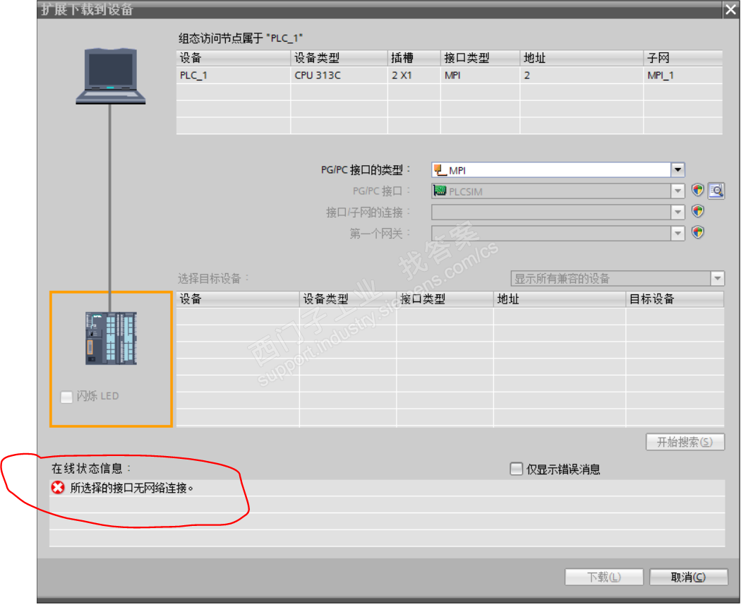This screenshot has width=741, height=605.
Task: Click the 取消(C) button
Action: [x=689, y=577]
